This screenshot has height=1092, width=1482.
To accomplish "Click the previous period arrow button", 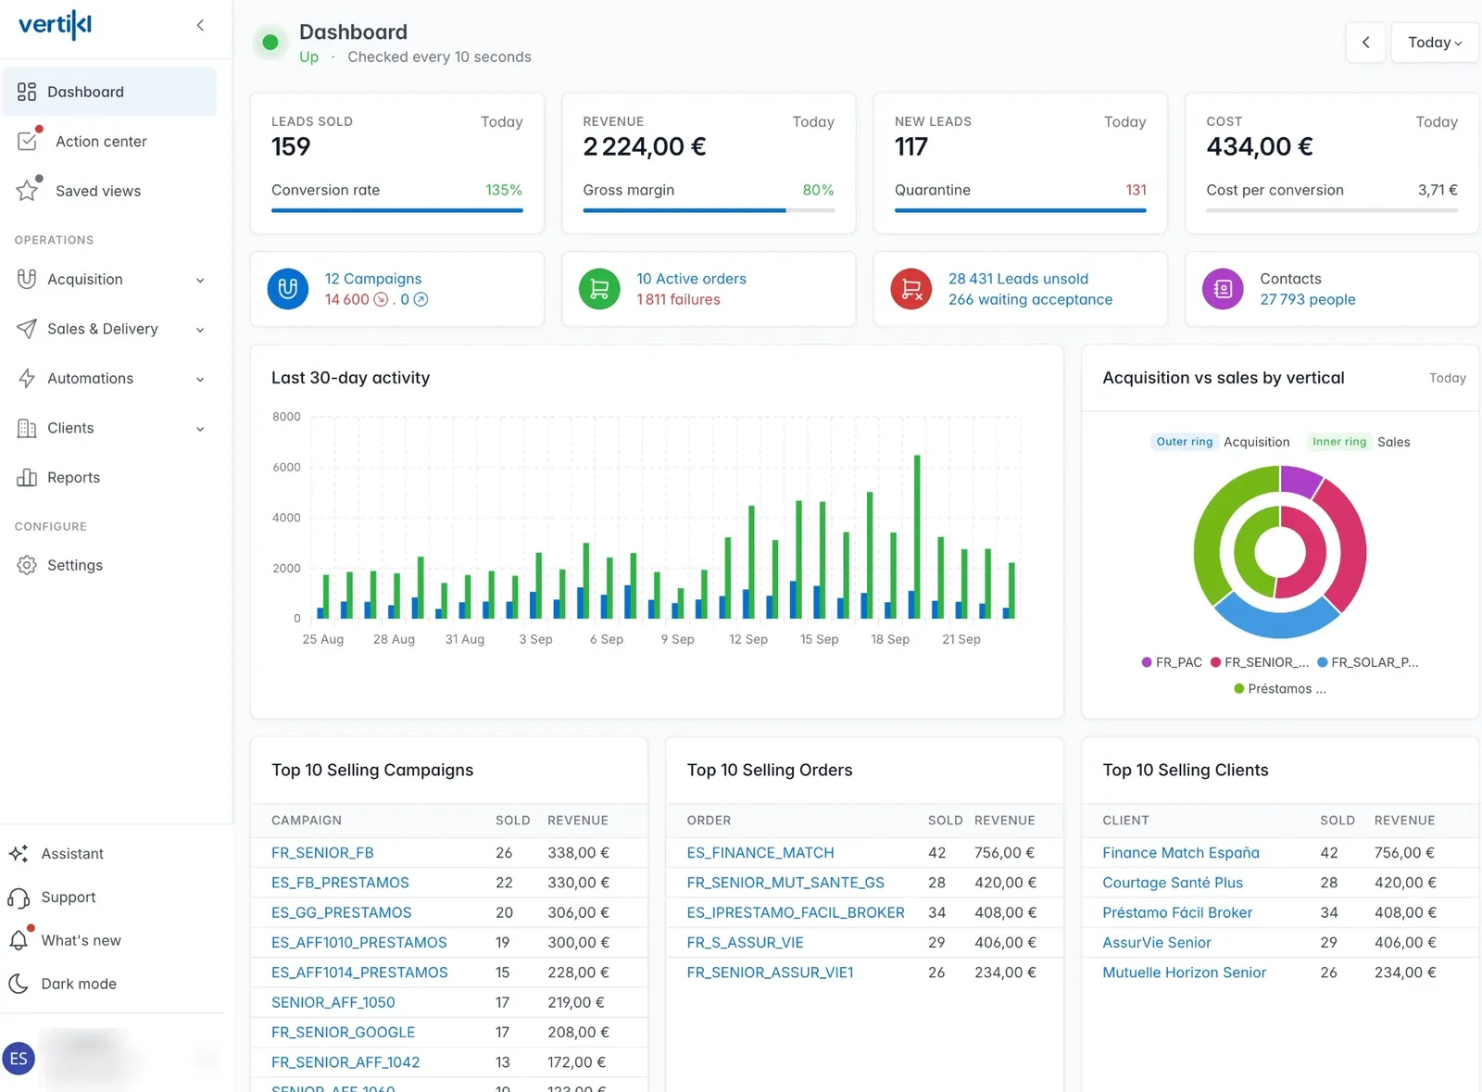I will (x=1365, y=43).
